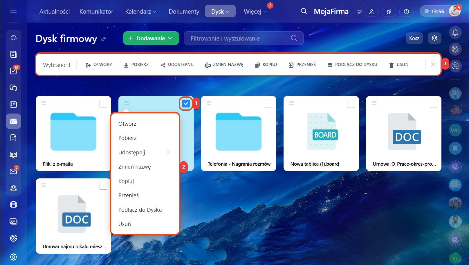Click the help question mark icon
The width and height of the screenshot is (469, 265).
click(406, 12)
